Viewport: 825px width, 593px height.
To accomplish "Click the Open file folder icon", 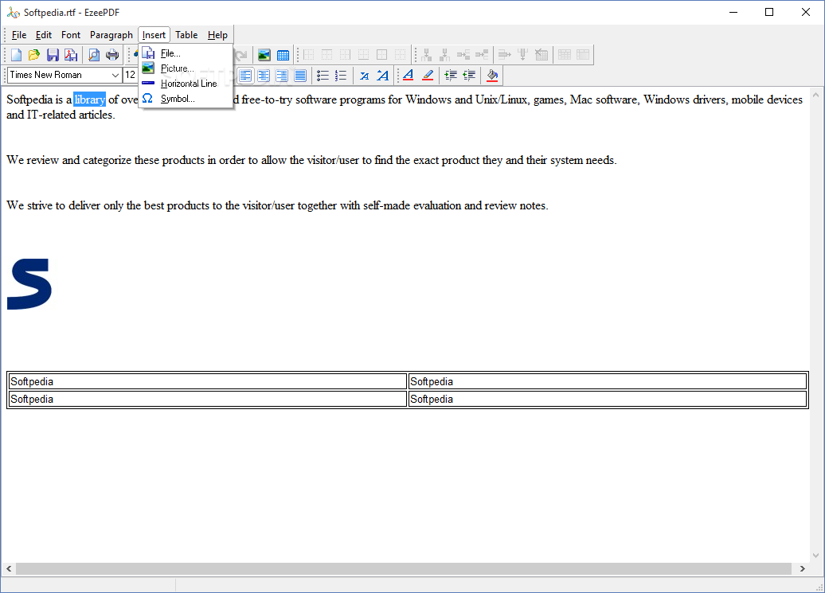I will point(34,55).
